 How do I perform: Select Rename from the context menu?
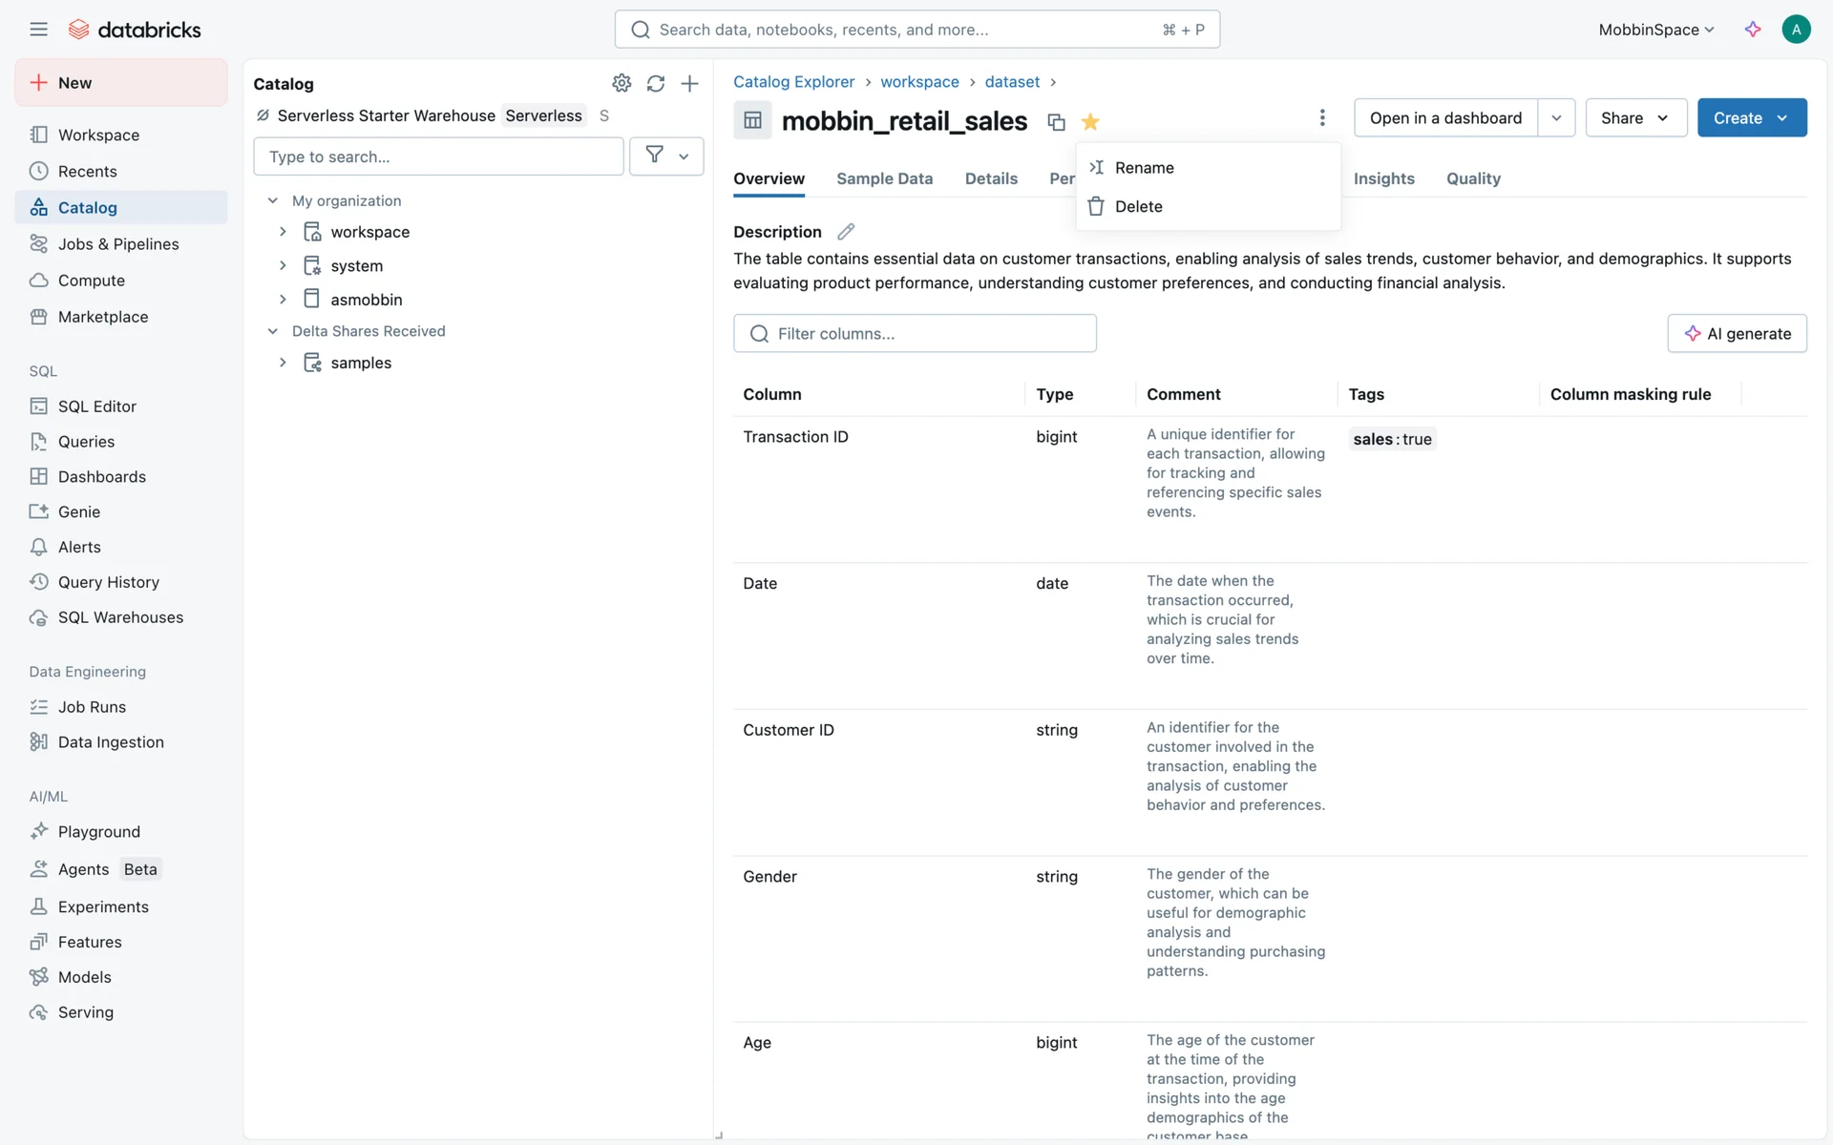(1144, 168)
